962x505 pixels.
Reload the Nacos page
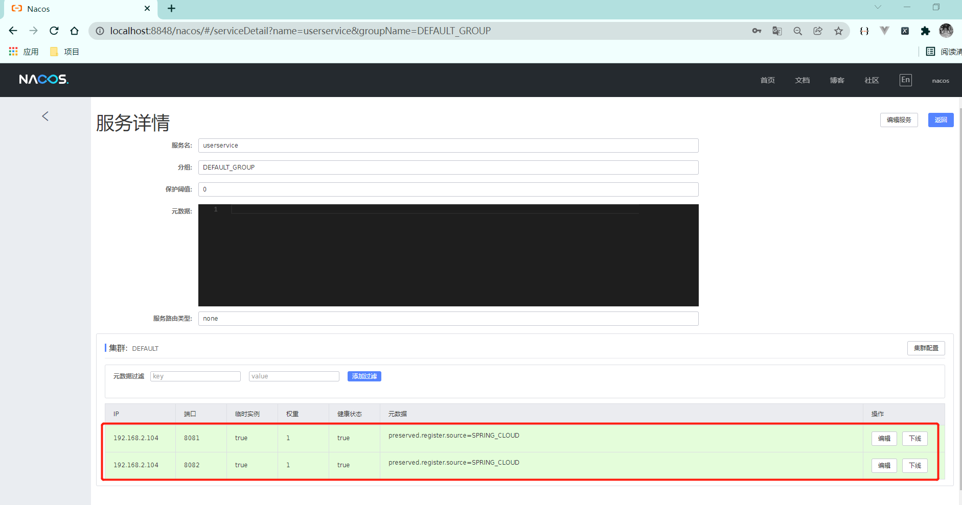tap(54, 31)
